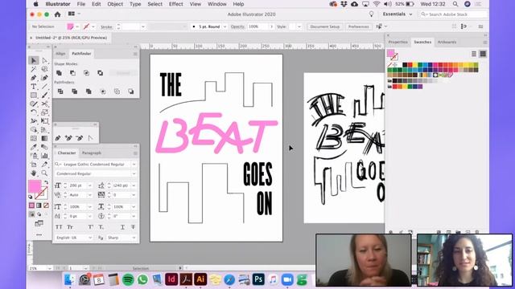Open Essentials workspace dropdown
This screenshot has width=515, height=289.
397,14
